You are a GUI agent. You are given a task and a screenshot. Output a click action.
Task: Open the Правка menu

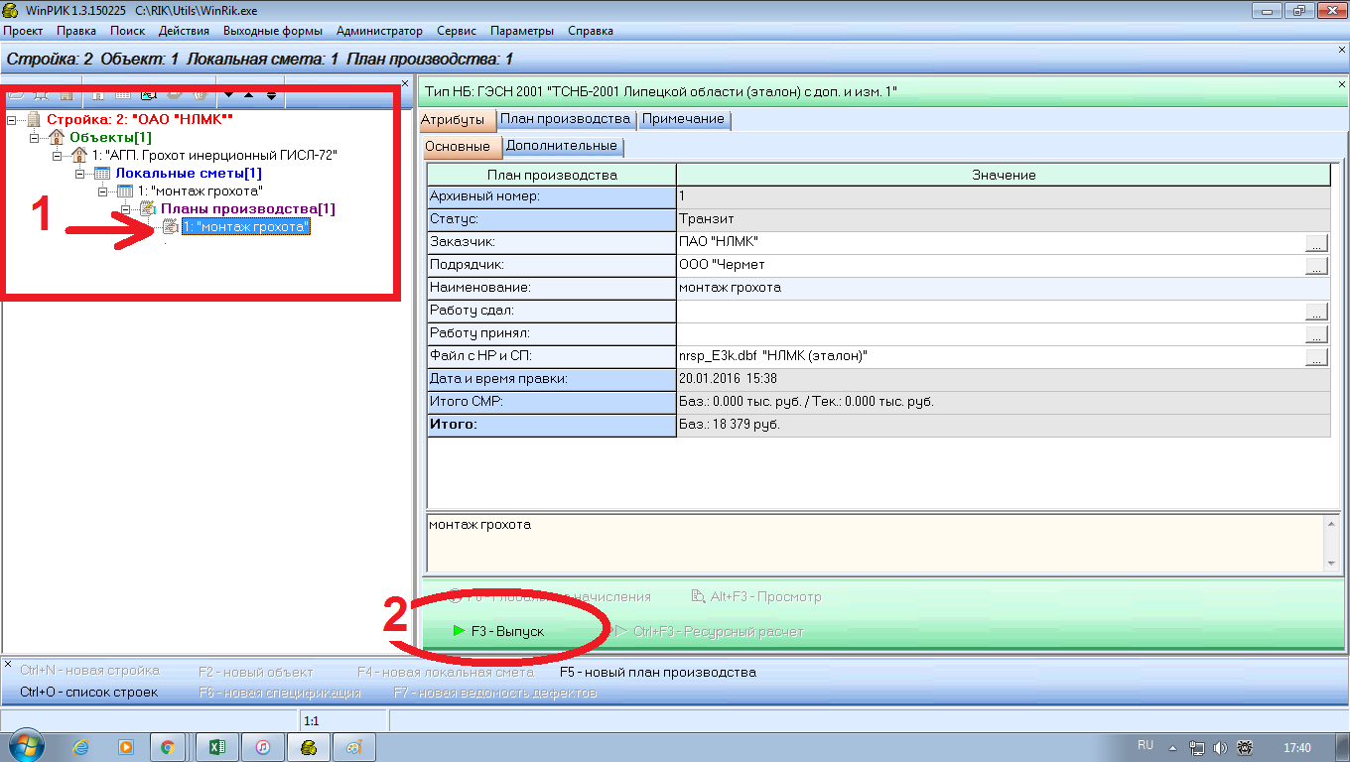(76, 31)
